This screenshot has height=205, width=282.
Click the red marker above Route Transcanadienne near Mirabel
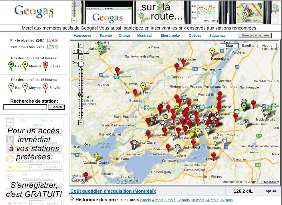117,71
